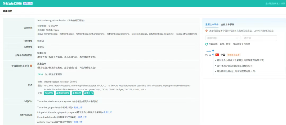Select the 重要上市事件 tab
The width and height of the screenshot is (286, 125).
pyautogui.click(x=212, y=25)
